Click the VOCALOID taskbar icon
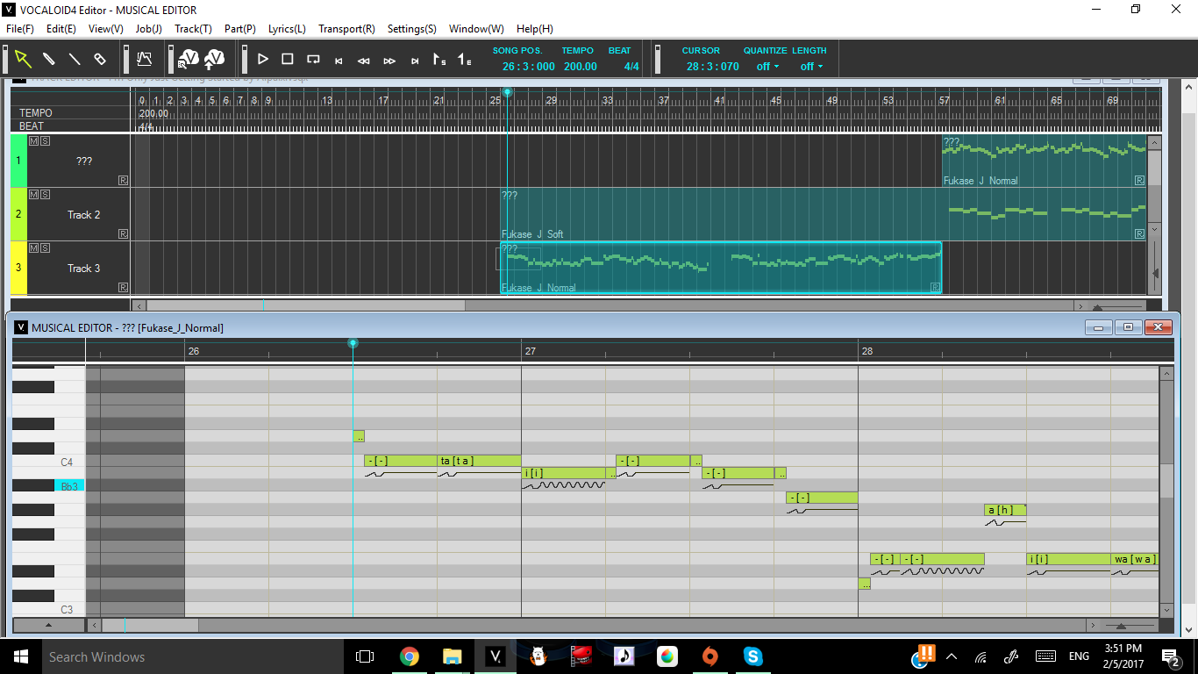 495,656
